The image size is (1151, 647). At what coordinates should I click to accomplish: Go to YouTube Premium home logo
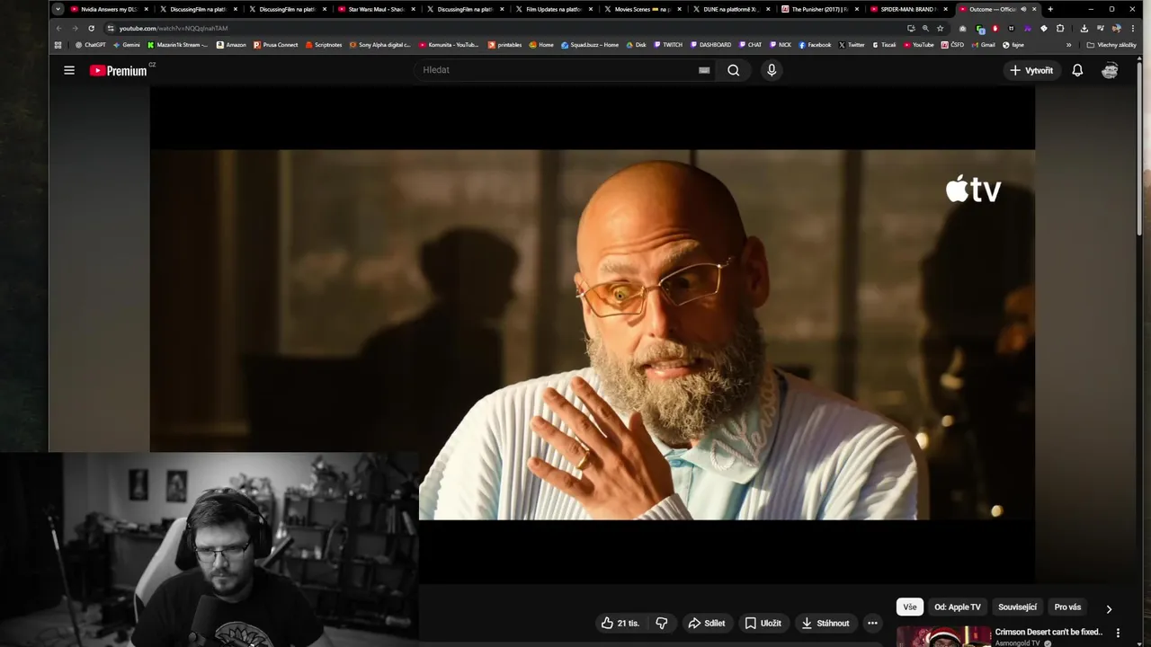(120, 70)
